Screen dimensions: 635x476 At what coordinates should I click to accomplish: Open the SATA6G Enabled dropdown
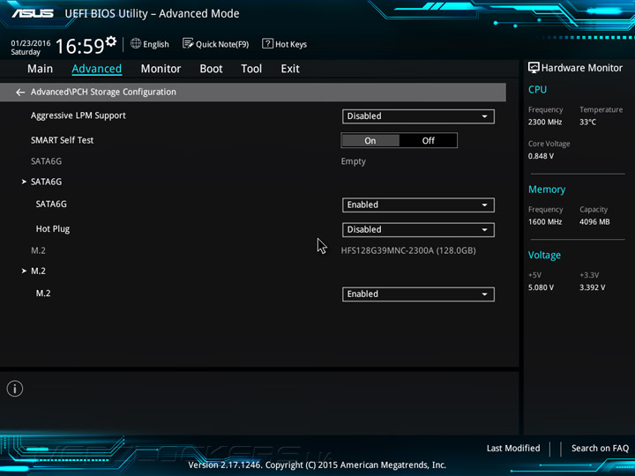(418, 205)
